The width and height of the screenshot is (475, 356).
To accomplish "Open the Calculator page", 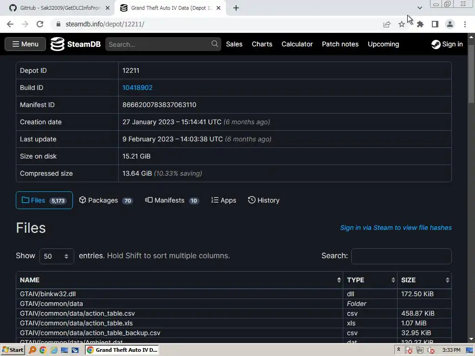I will 297,44.
